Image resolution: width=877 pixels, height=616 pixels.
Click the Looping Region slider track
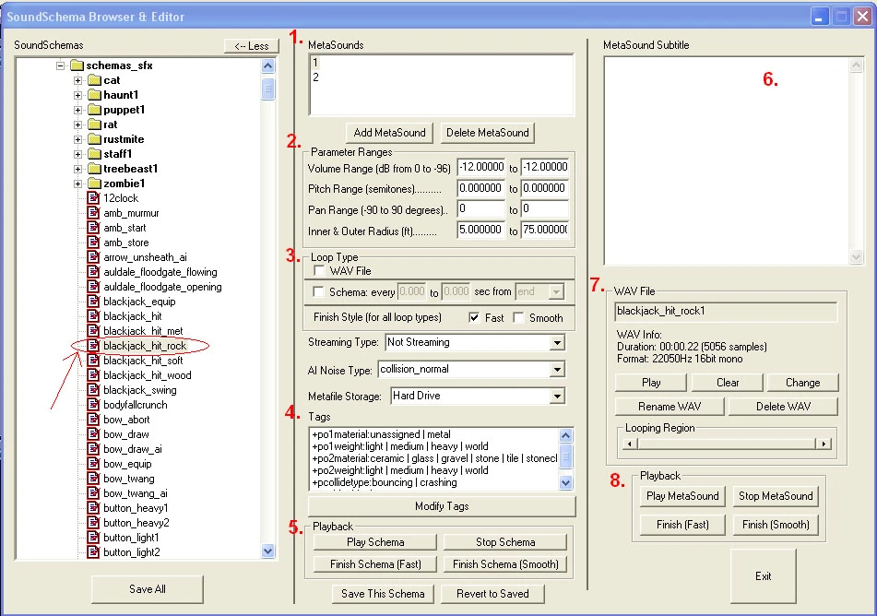coord(727,444)
